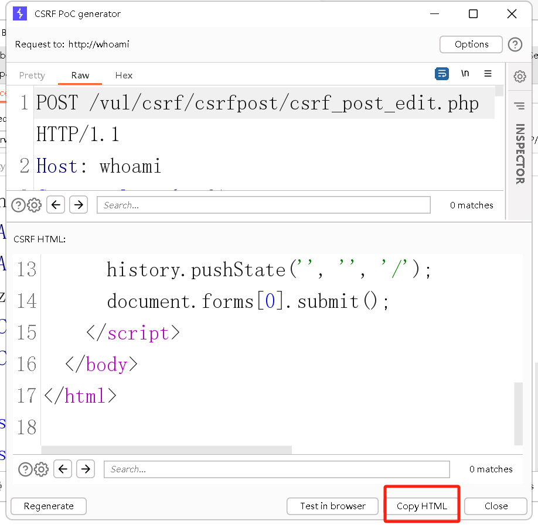Viewport: 538px width, 525px height.
Task: Open search settings gear in the request panel
Action: 34,205
